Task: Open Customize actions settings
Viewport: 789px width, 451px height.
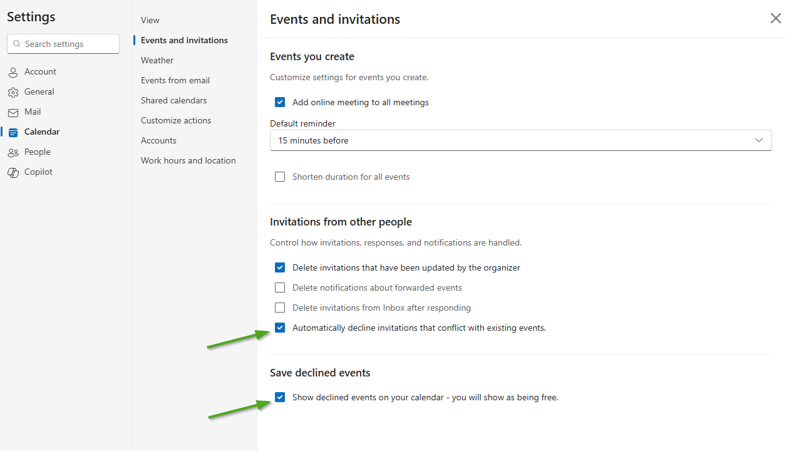Action: click(176, 121)
